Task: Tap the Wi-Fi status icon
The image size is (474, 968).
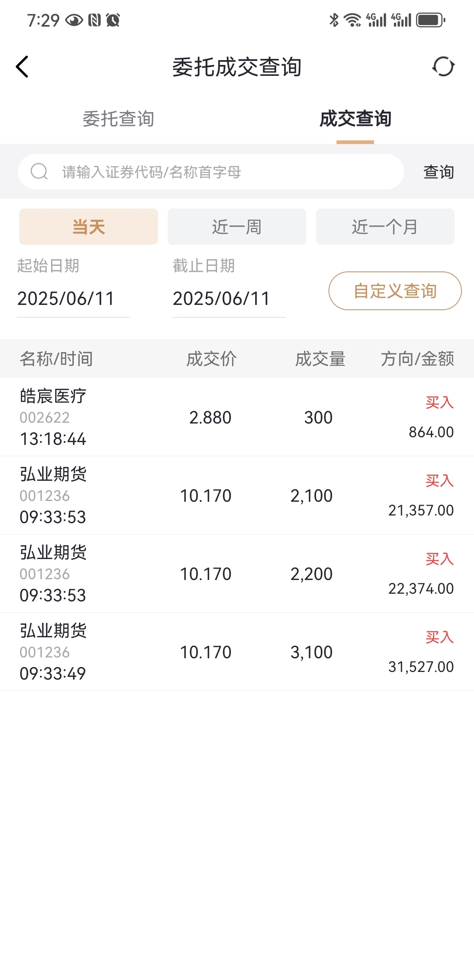Action: [352, 20]
